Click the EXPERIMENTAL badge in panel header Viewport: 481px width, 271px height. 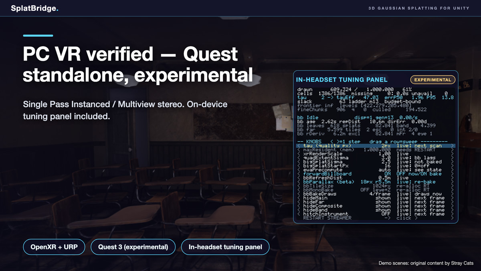tap(433, 79)
